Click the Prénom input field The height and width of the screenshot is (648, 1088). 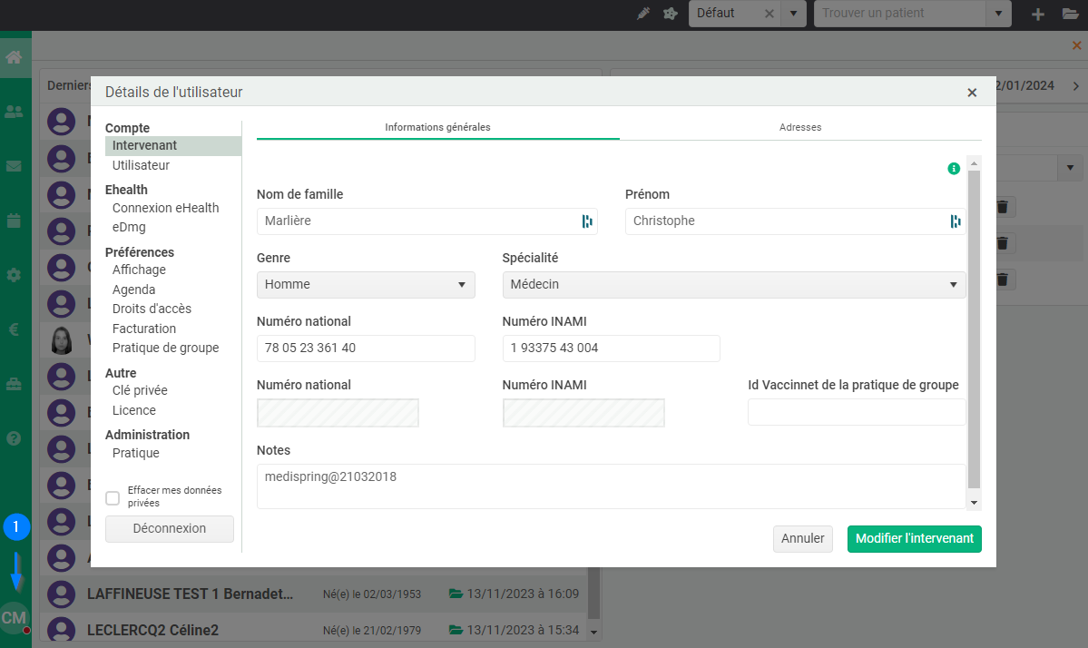(795, 221)
